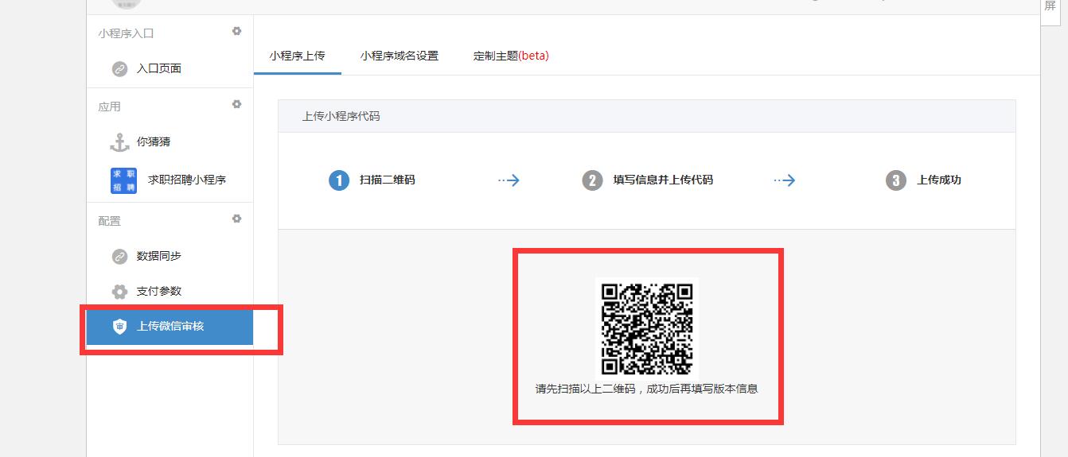Open settings gear for 应用 section
This screenshot has height=457, width=1068.
click(x=236, y=104)
